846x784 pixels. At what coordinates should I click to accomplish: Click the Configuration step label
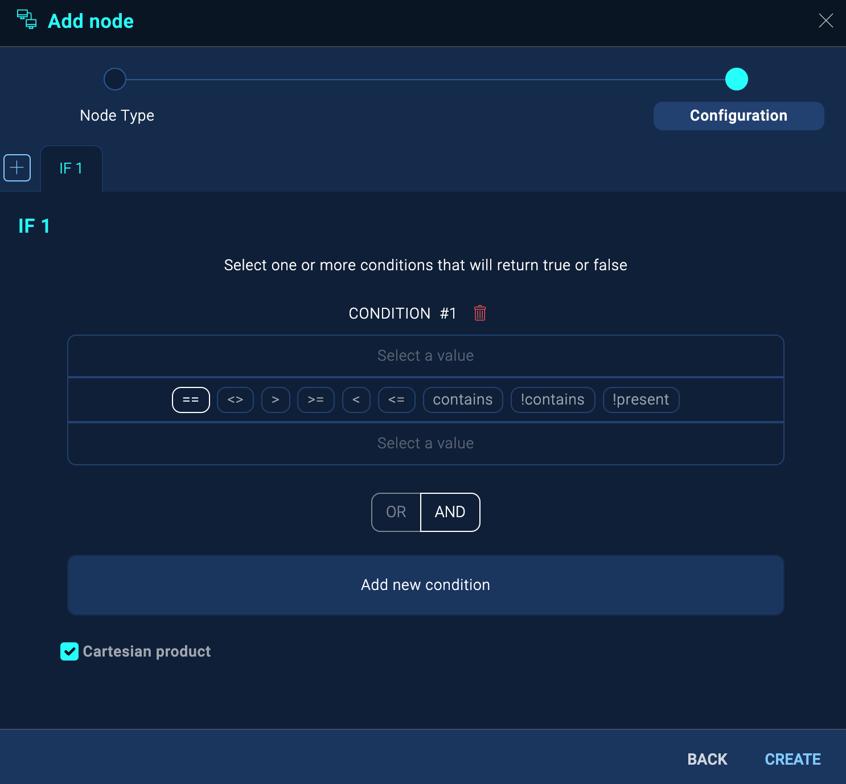[738, 115]
